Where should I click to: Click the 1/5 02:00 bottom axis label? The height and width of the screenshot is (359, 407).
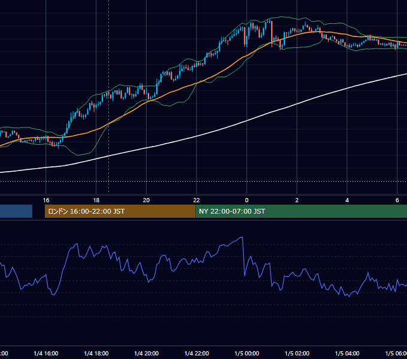tap(297, 354)
